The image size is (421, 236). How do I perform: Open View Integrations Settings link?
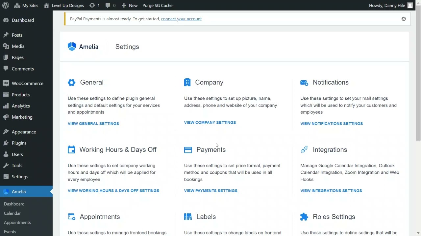pos(331,190)
